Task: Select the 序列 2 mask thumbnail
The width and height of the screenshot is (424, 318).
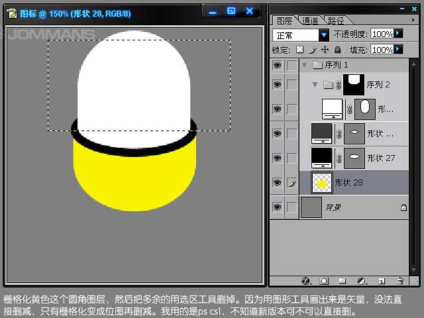Action: pyautogui.click(x=354, y=85)
